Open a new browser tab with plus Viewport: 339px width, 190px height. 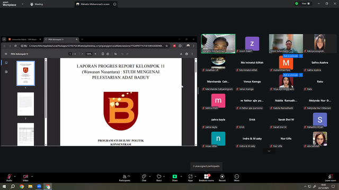click(82, 40)
